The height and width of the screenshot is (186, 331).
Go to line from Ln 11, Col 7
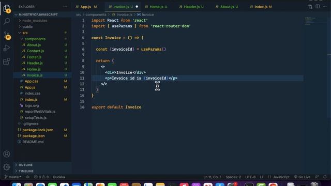pyautogui.click(x=212, y=177)
